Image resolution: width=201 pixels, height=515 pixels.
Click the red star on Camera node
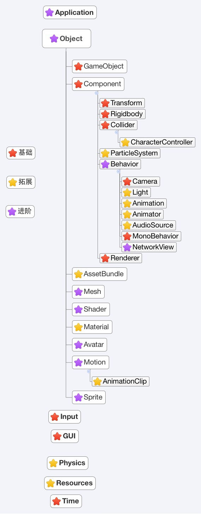click(x=127, y=182)
